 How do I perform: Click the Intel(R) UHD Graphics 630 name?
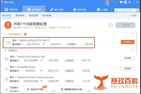(x=31, y=57)
